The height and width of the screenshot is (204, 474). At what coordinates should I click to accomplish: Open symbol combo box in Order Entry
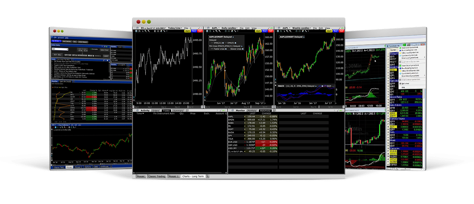[x=60, y=49]
